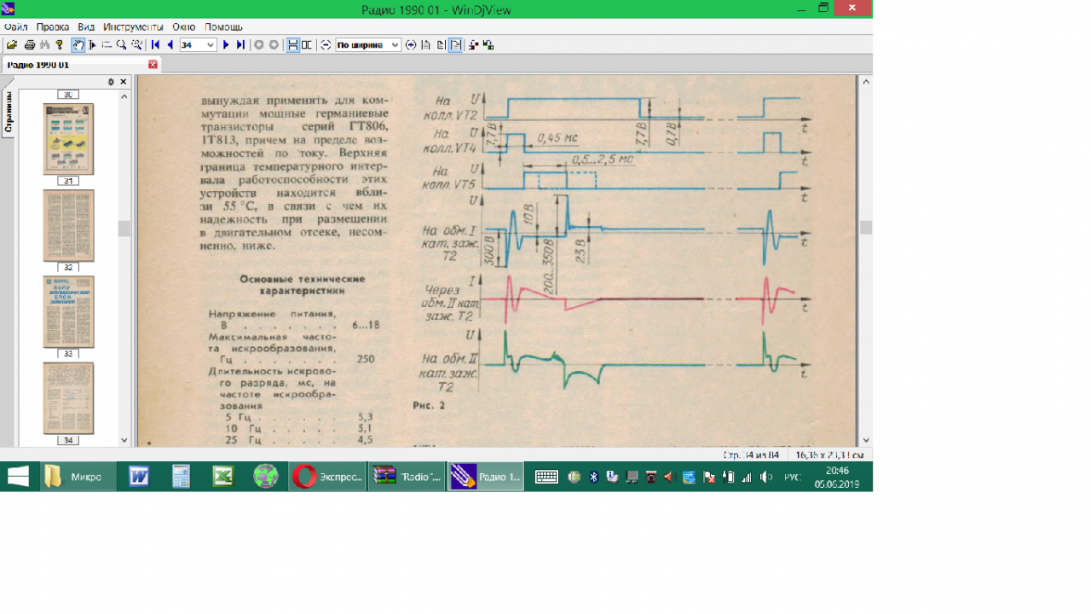Click the magnifier zoom tool icon

tap(121, 45)
